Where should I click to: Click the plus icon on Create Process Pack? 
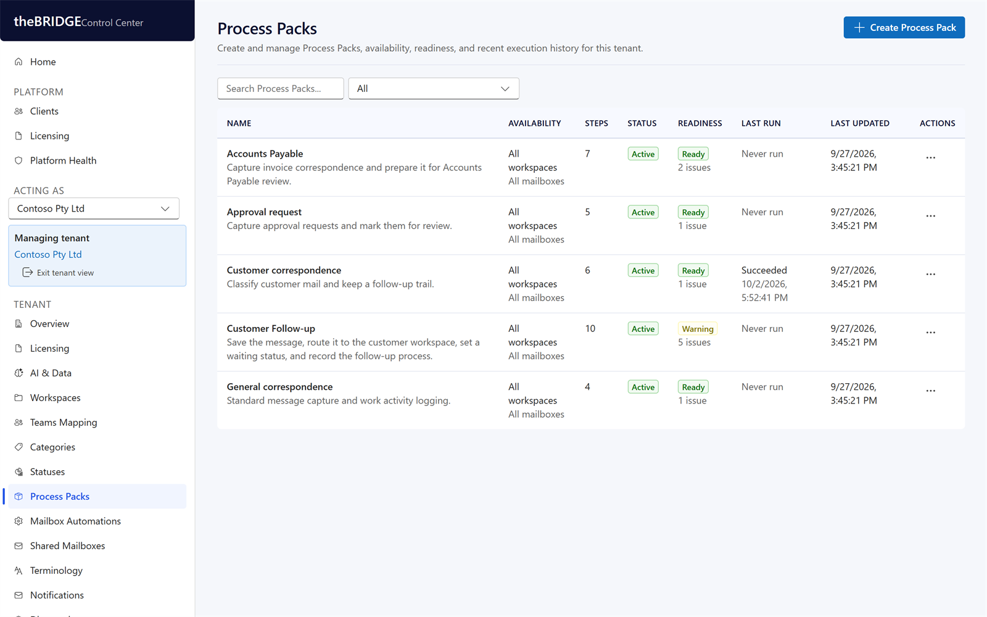tap(859, 27)
